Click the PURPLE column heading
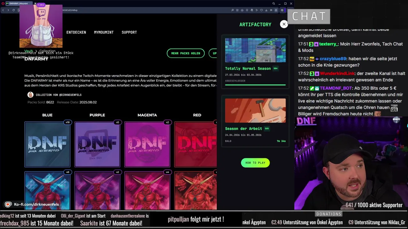 pos(97,115)
